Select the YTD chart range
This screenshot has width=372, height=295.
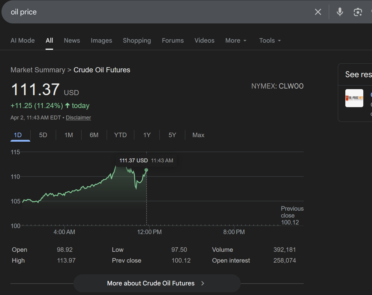click(121, 135)
